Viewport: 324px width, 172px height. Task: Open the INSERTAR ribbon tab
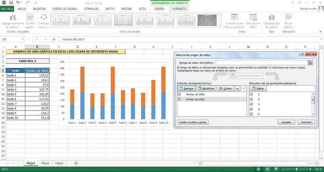pos(39,9)
